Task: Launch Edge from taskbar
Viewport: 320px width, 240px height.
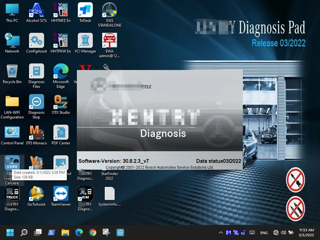Action: tap(79, 232)
